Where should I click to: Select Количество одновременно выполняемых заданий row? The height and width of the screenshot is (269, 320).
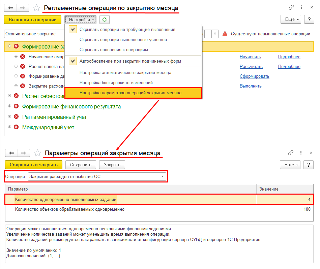pos(159,199)
